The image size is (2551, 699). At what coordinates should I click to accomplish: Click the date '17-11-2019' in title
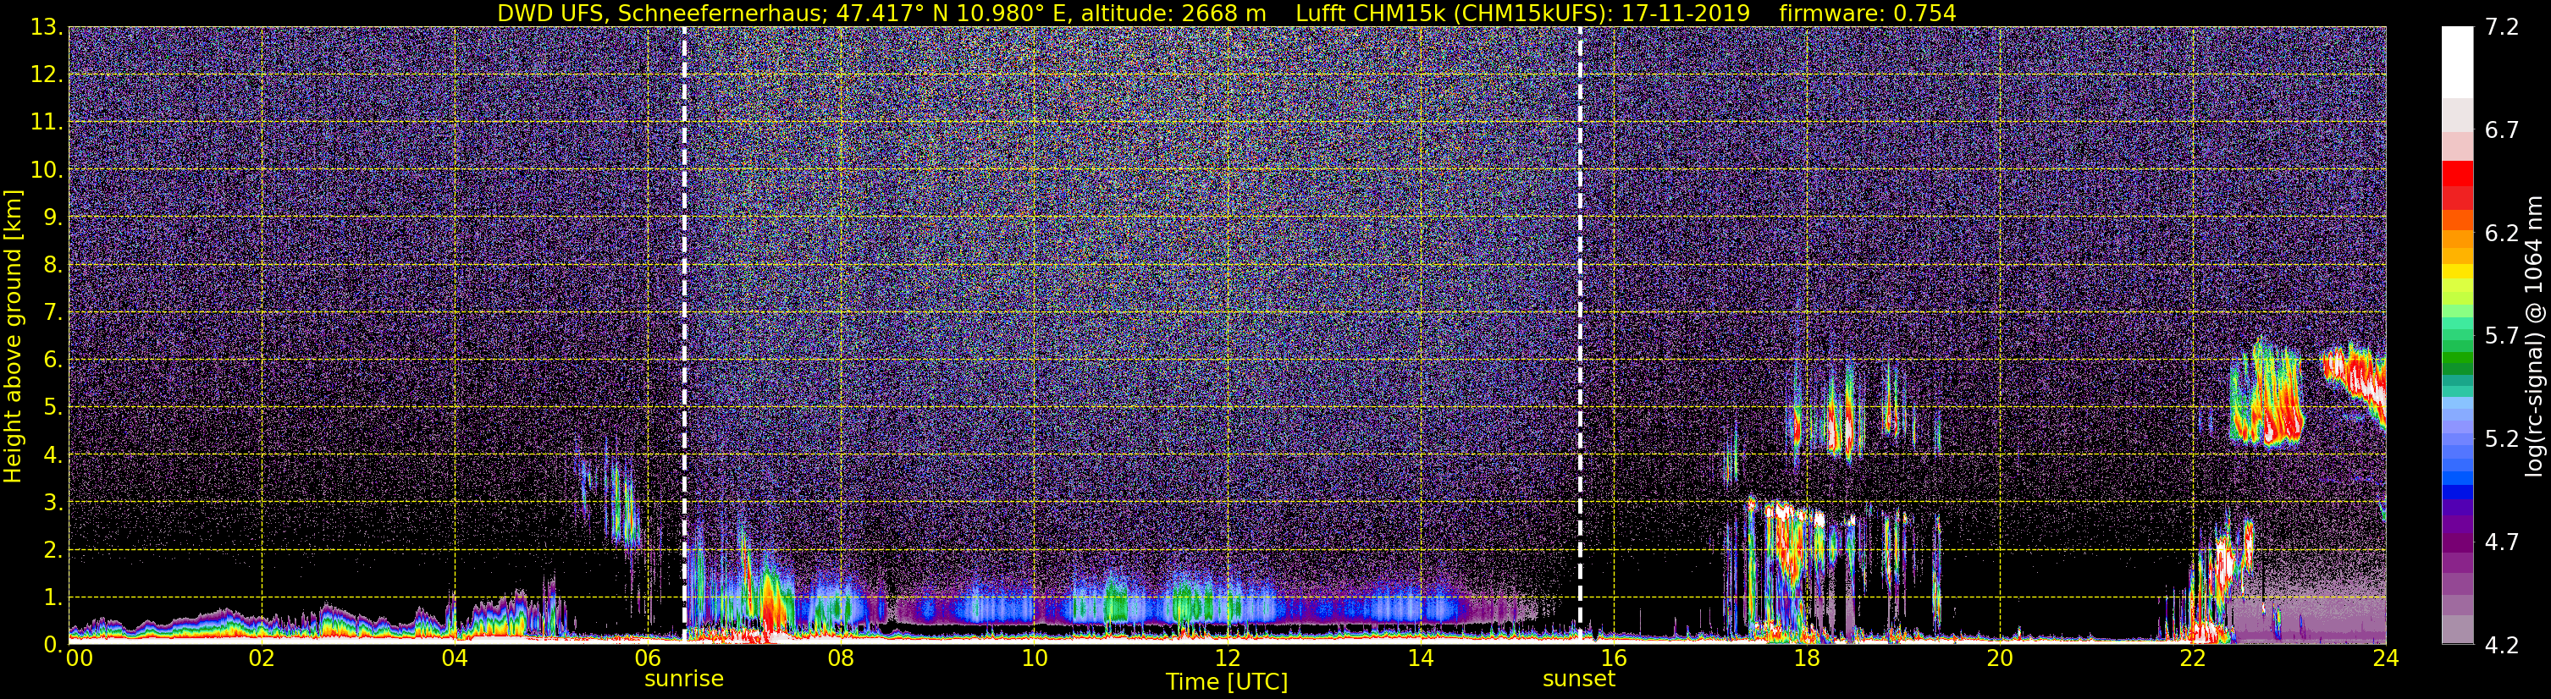[x=1686, y=13]
